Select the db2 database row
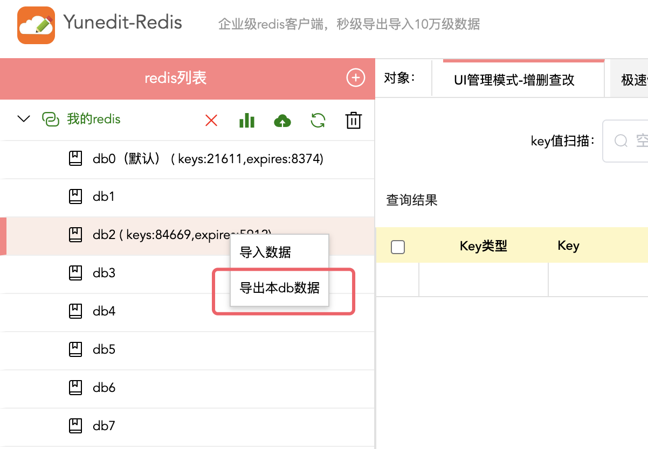The height and width of the screenshot is (449, 648). 187,235
